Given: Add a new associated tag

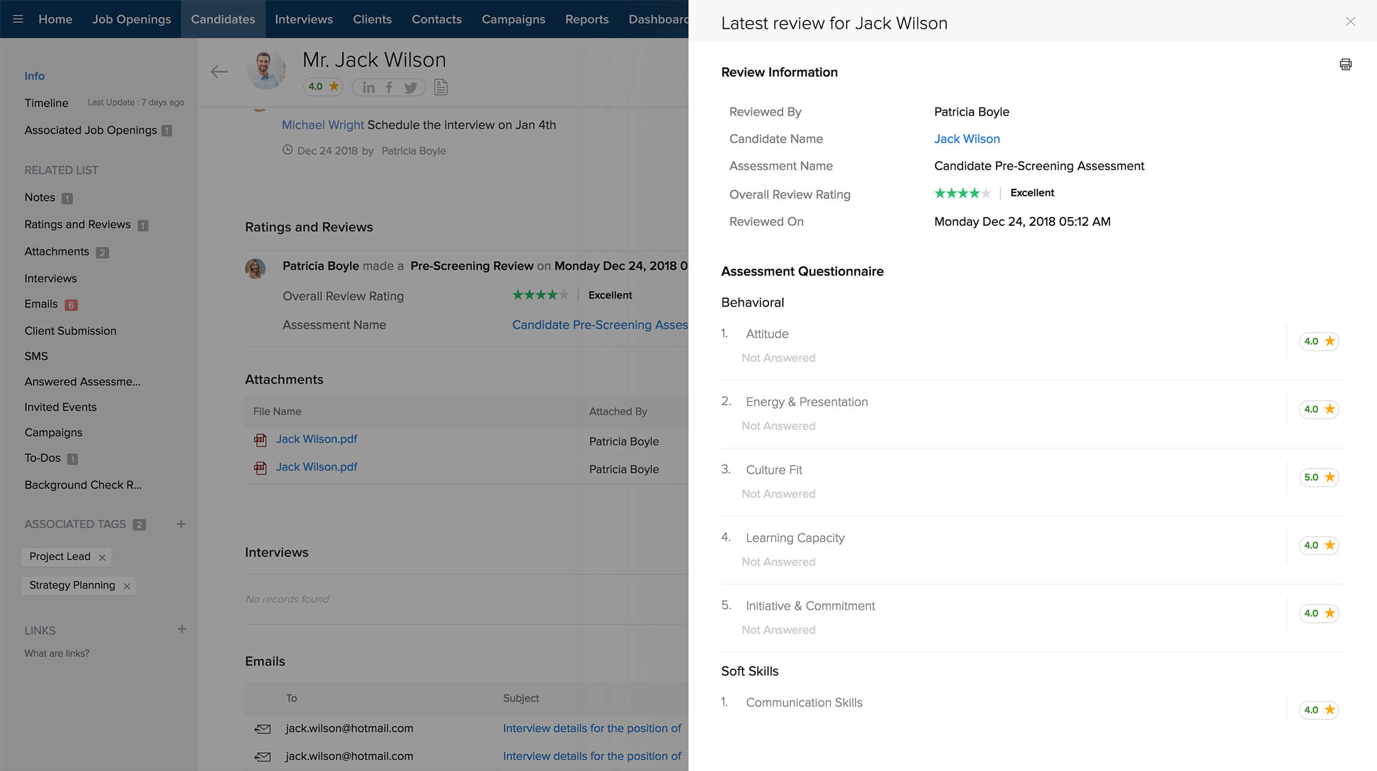Looking at the screenshot, I should (181, 524).
